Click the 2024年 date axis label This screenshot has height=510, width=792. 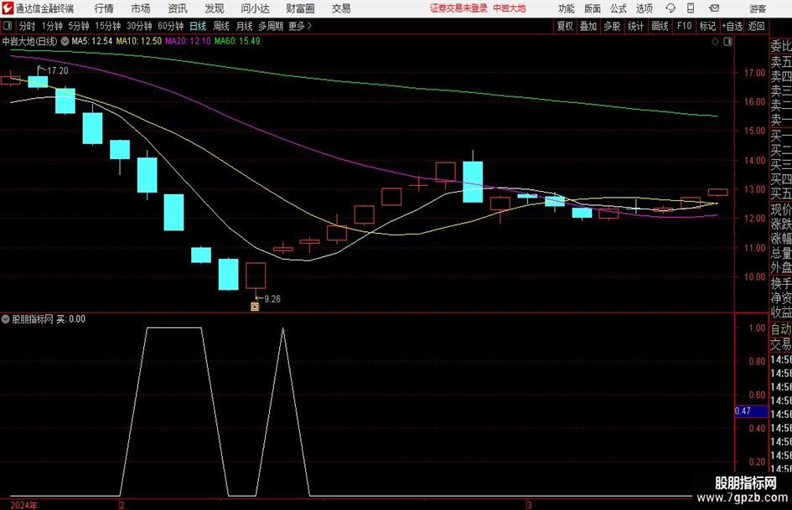(23, 505)
